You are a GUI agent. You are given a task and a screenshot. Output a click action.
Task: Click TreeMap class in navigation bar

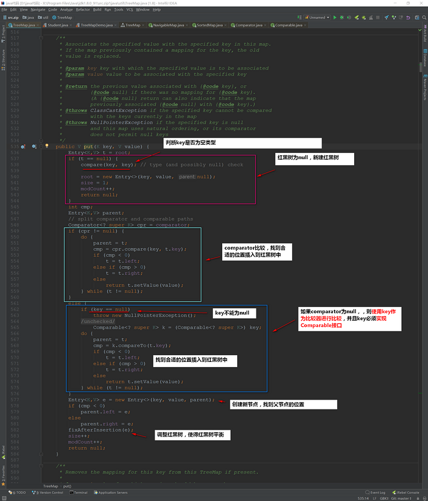62,18
